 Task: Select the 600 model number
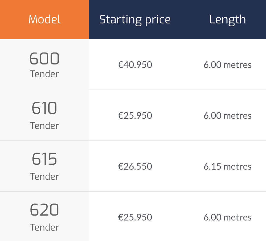point(45,58)
